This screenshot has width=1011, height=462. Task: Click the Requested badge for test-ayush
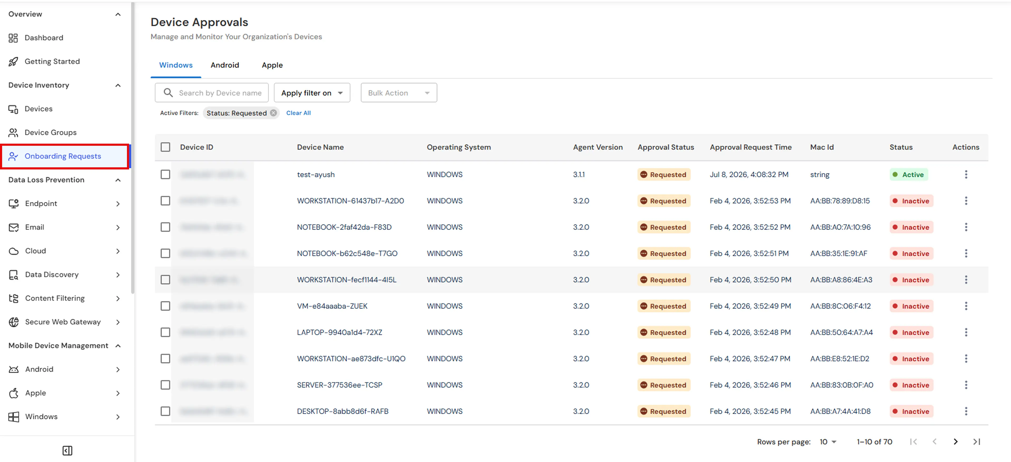(664, 174)
